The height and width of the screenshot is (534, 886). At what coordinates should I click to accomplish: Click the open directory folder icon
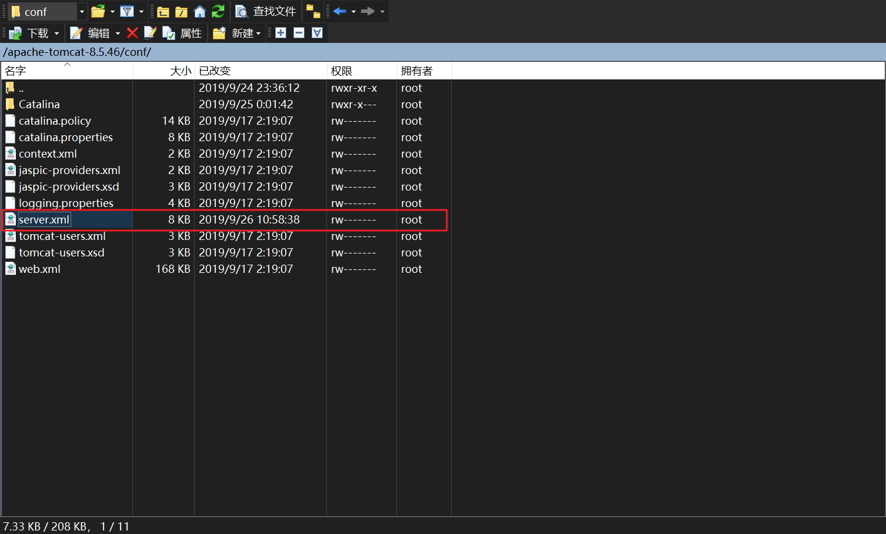(98, 11)
